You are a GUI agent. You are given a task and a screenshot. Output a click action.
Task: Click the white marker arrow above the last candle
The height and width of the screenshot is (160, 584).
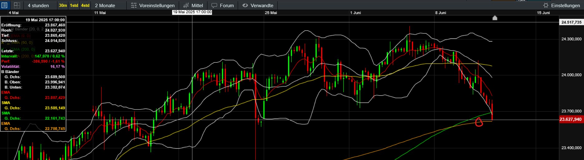click(495, 18)
